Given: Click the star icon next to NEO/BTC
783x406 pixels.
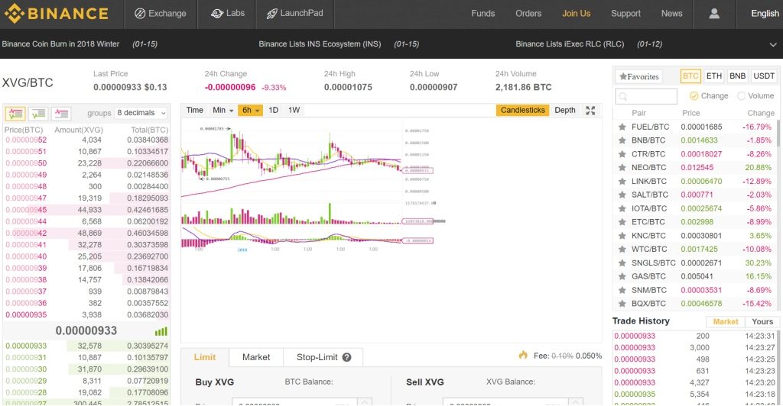Looking at the screenshot, I should [x=622, y=168].
